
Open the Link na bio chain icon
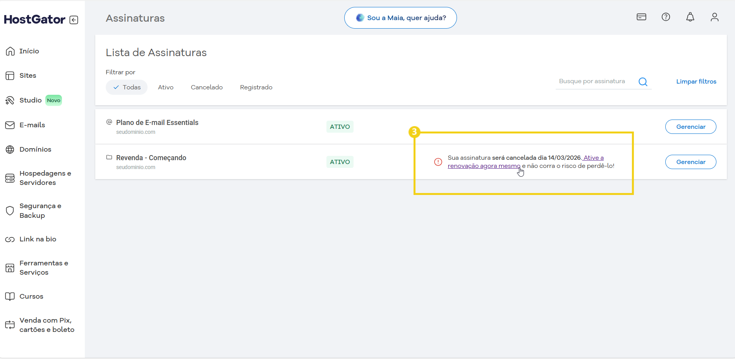10,239
